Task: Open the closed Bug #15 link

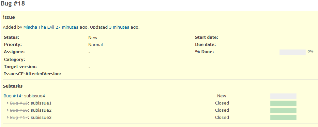Action: [19, 103]
